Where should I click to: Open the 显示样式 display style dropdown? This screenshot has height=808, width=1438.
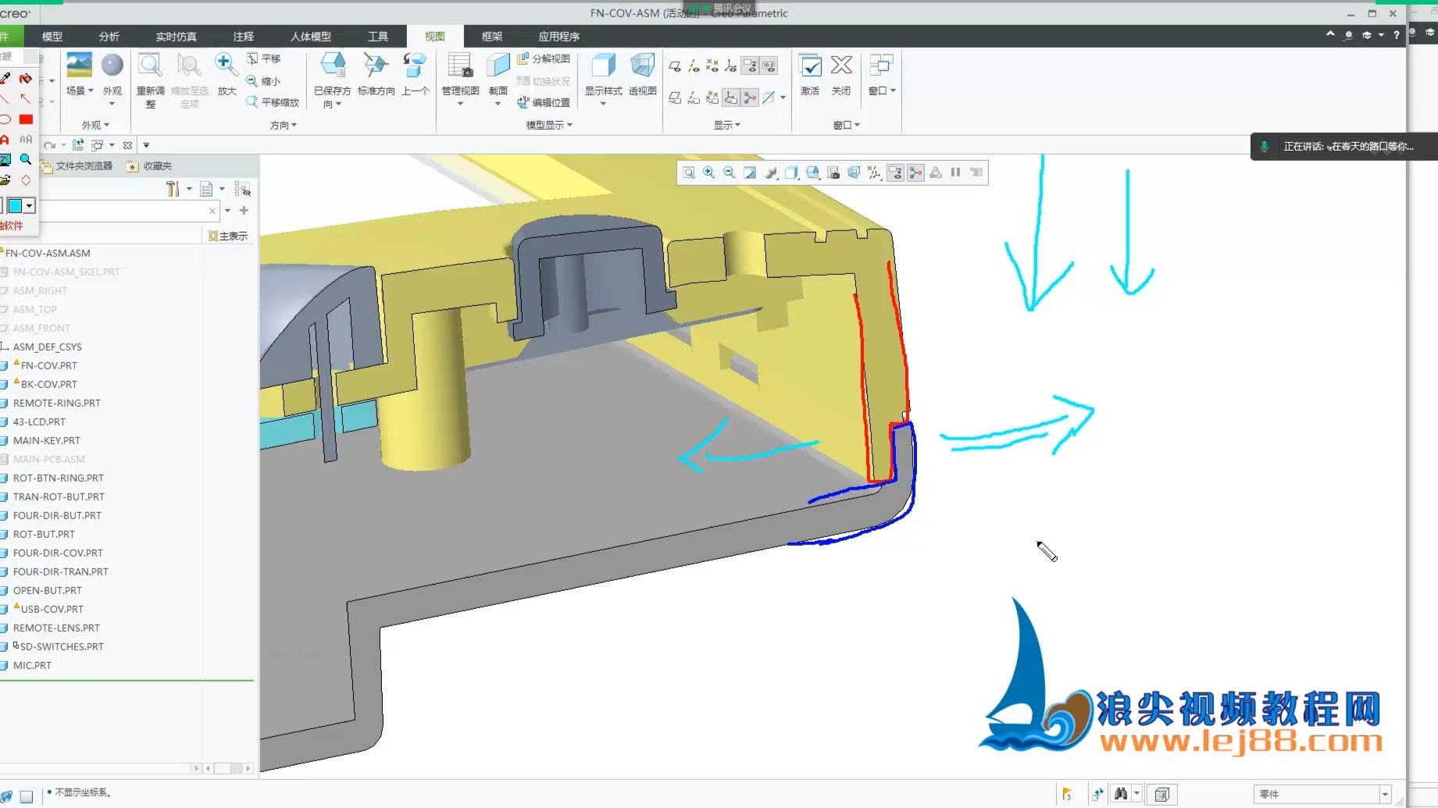[603, 80]
